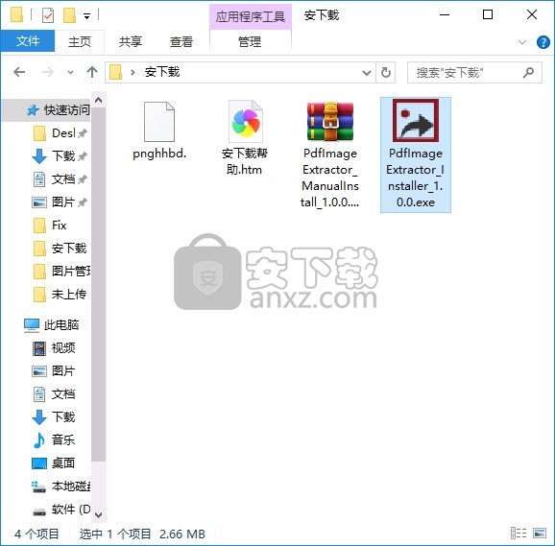
Task: Go up one folder level
Action: coord(92,73)
